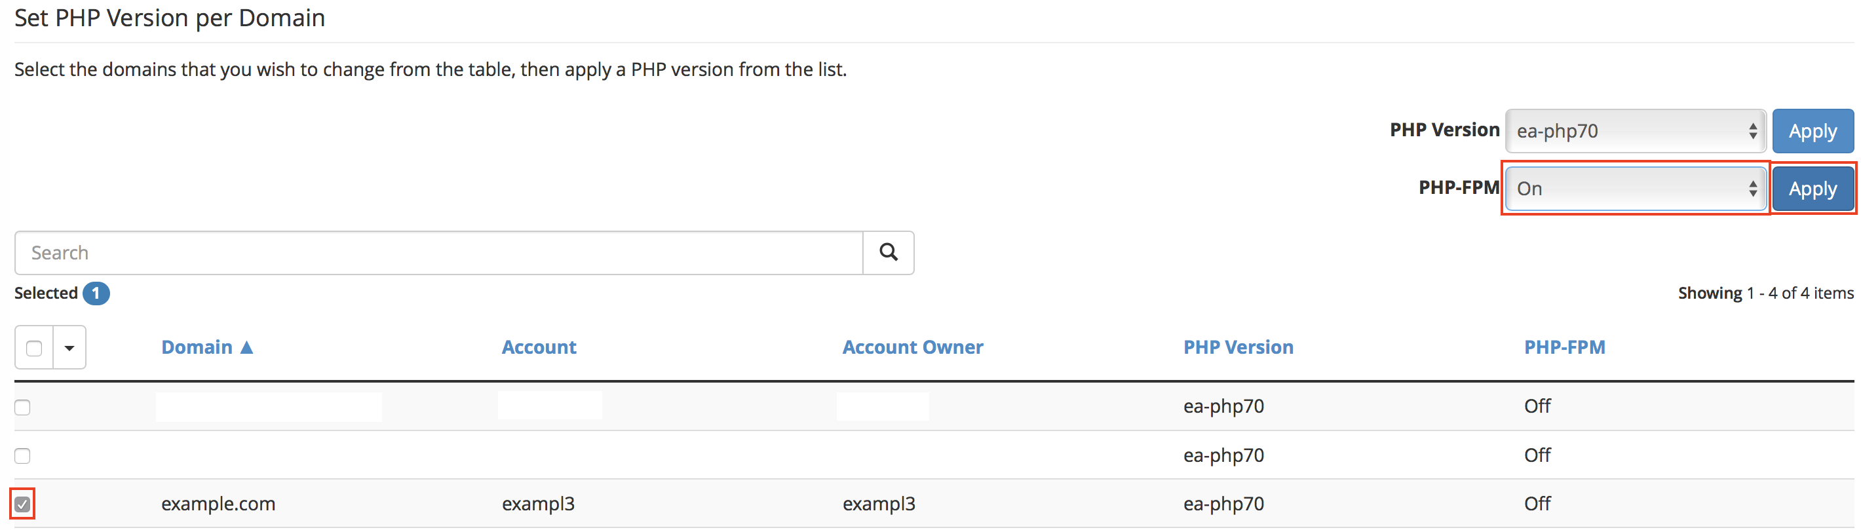Screen dimensions: 1861x530
Task: Sort table by Account column header
Action: pyautogui.click(x=539, y=347)
